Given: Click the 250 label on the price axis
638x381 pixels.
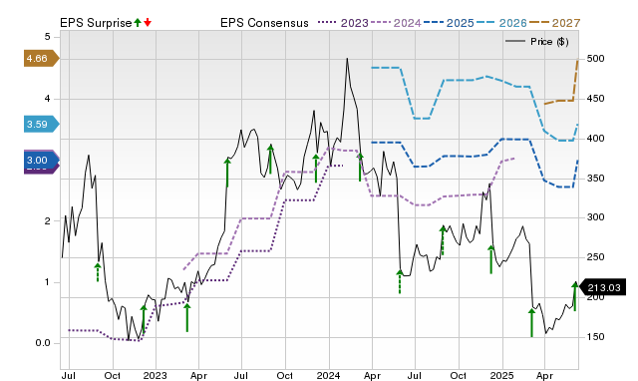Looking at the screenshot, I should coord(596,257).
